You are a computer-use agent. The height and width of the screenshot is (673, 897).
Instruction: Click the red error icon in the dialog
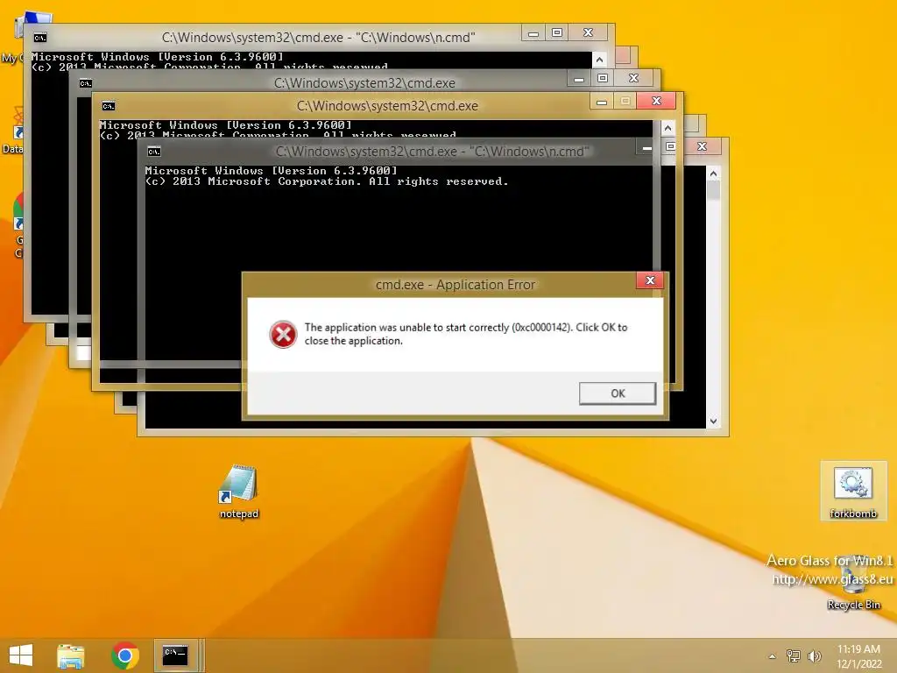pos(283,334)
